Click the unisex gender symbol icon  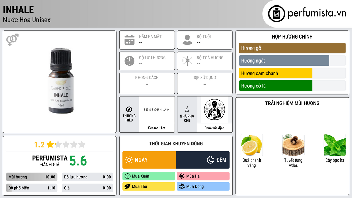click(x=12, y=40)
